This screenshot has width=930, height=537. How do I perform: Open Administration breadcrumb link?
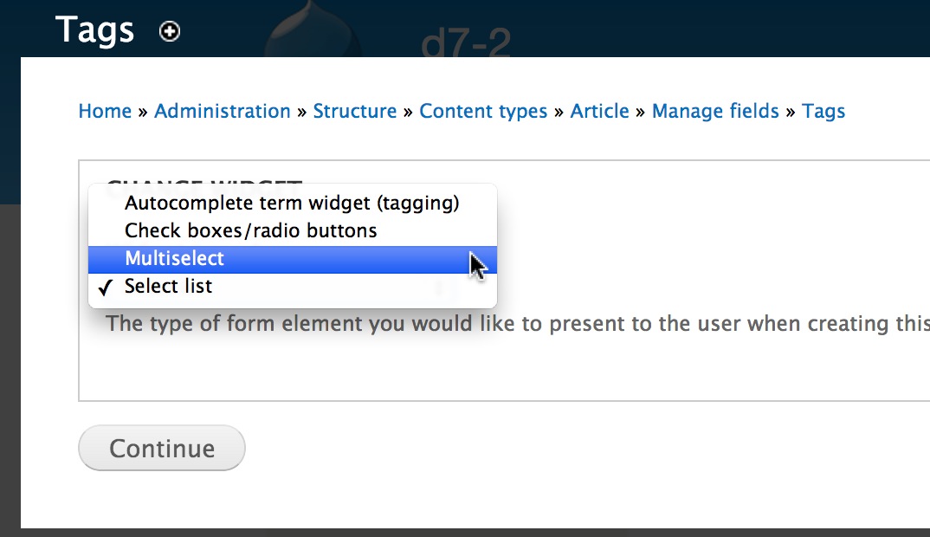pos(223,111)
